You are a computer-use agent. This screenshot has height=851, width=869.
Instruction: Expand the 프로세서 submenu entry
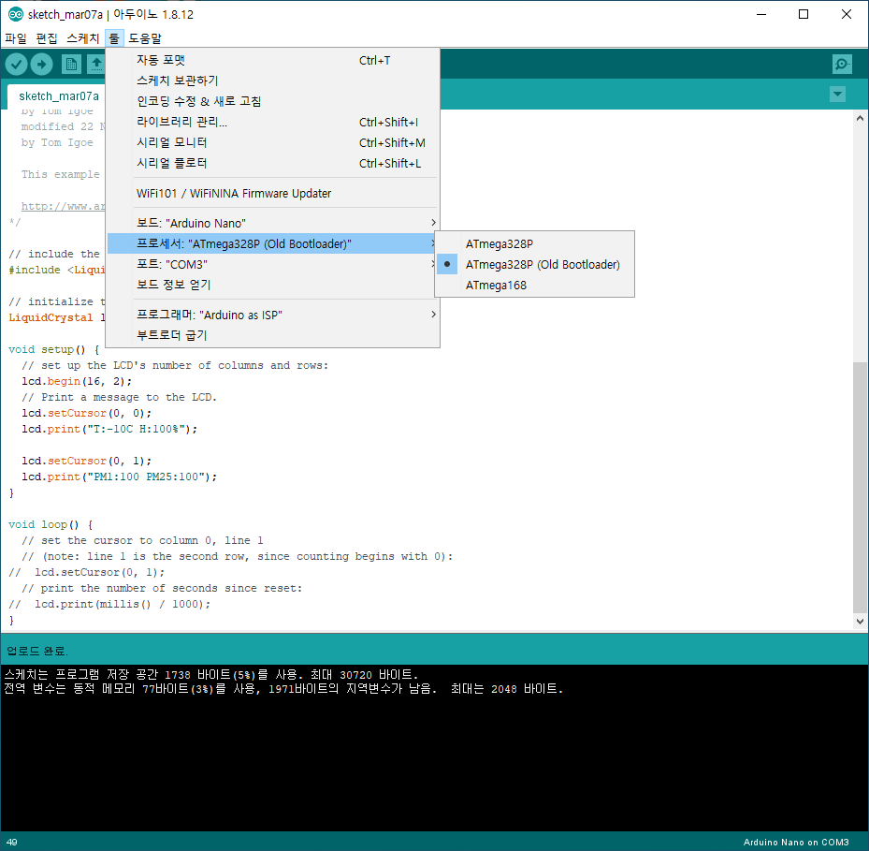coord(272,243)
